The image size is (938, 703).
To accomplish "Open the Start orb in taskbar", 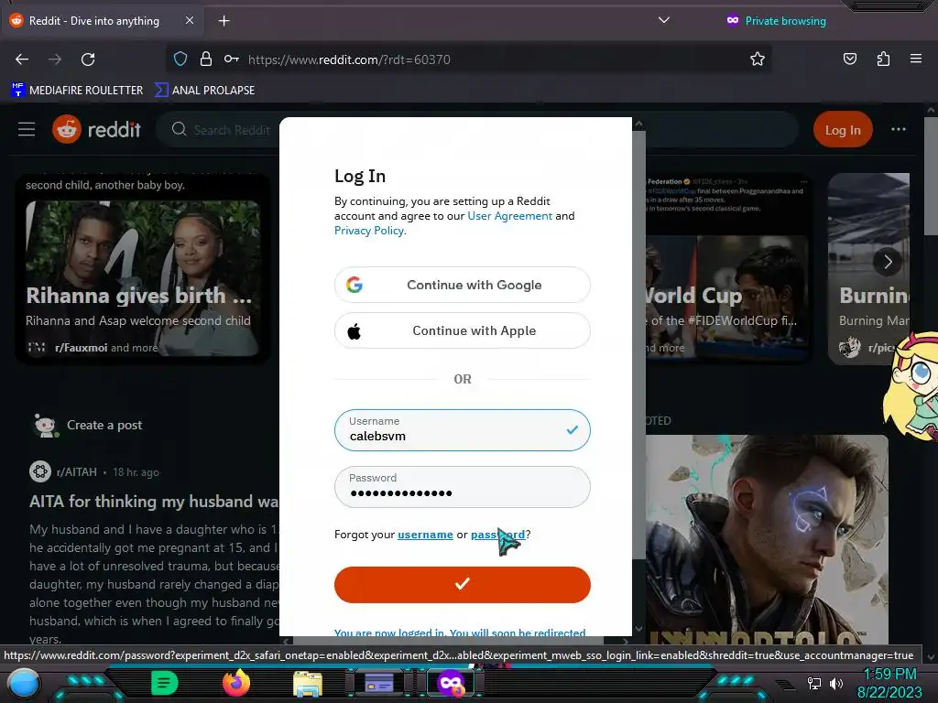I will pyautogui.click(x=23, y=683).
